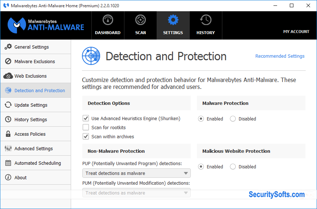Open the Settings tab
The image size is (317, 209).
point(173,25)
